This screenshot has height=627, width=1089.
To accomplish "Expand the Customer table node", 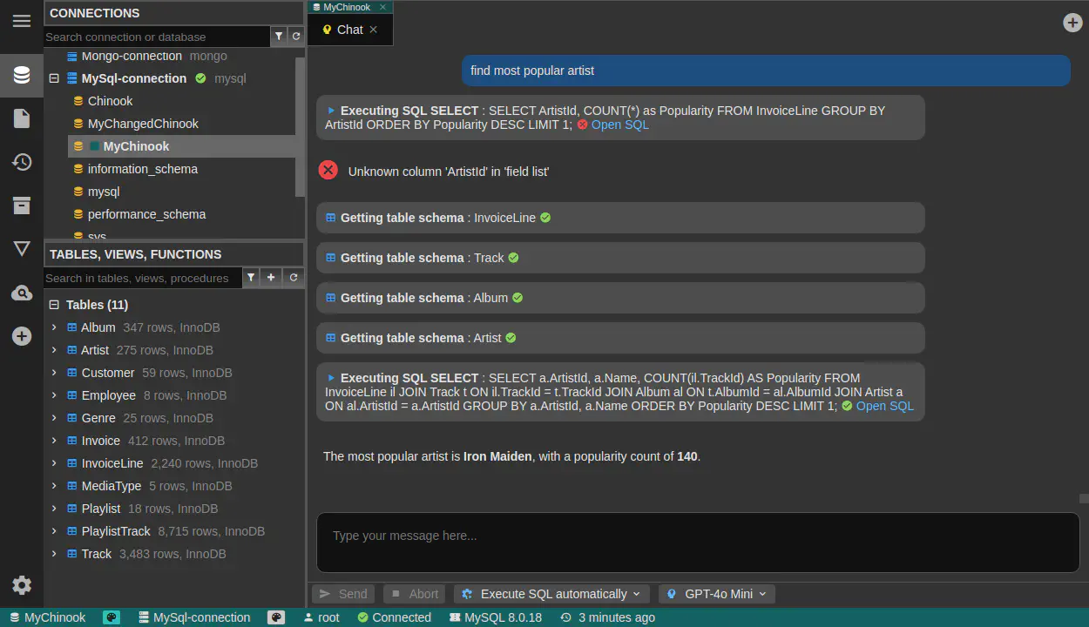I will click(x=54, y=373).
